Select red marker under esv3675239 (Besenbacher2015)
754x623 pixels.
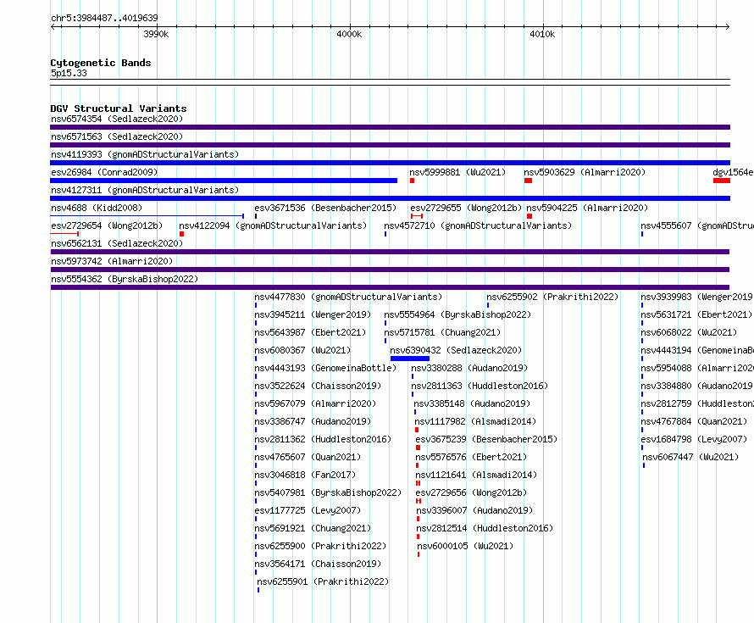[418, 448]
